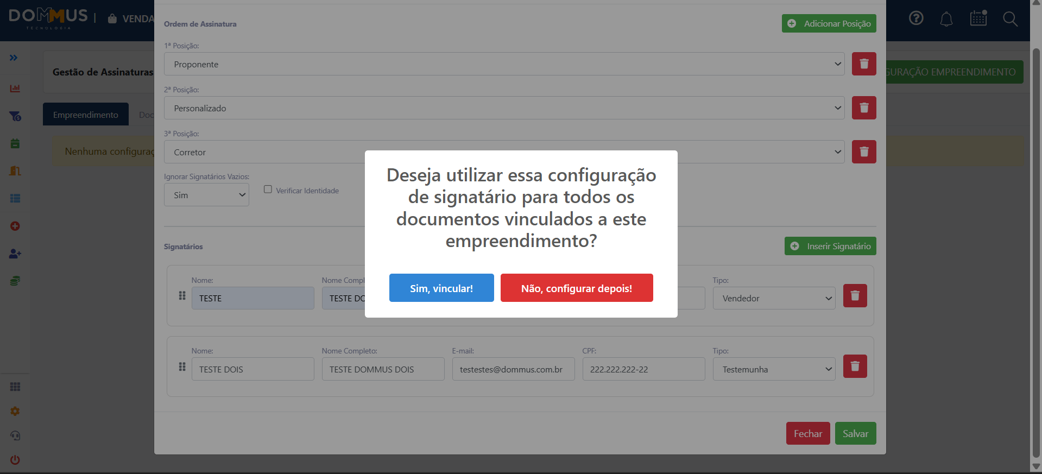Click the CPF 222.222.222-22 field
Screen dimensions: 1042x474
pyautogui.click(x=643, y=369)
